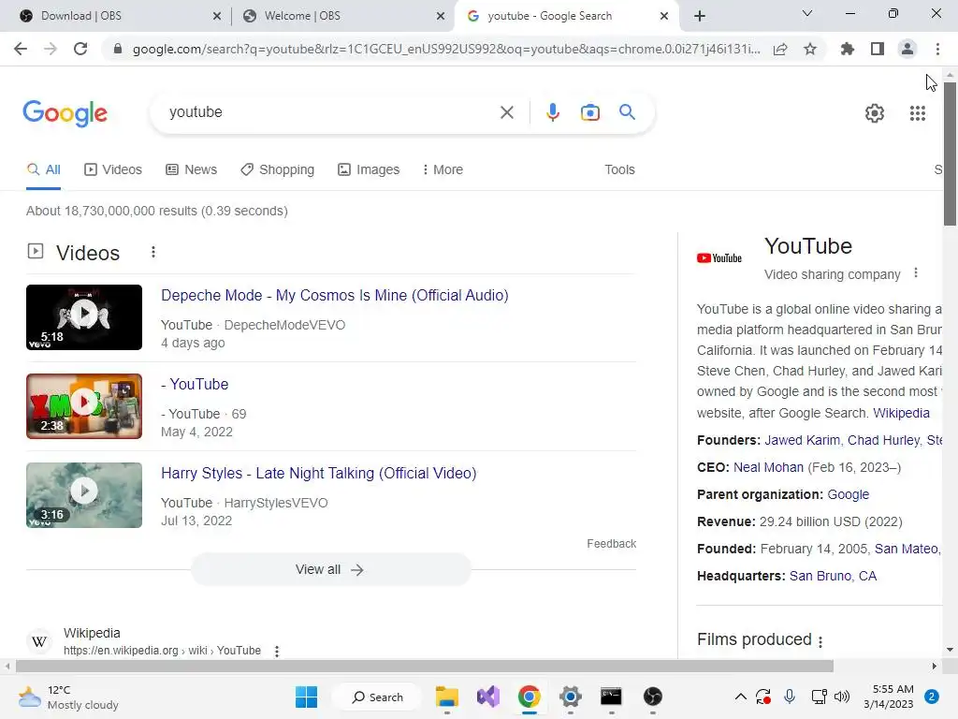
Task: Open the Google parent organization link
Action: pos(848,494)
